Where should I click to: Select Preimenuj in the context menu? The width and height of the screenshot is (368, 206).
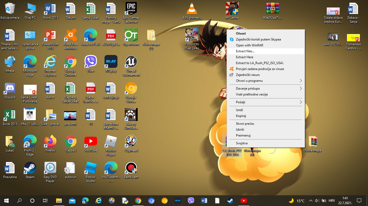click(x=266, y=135)
